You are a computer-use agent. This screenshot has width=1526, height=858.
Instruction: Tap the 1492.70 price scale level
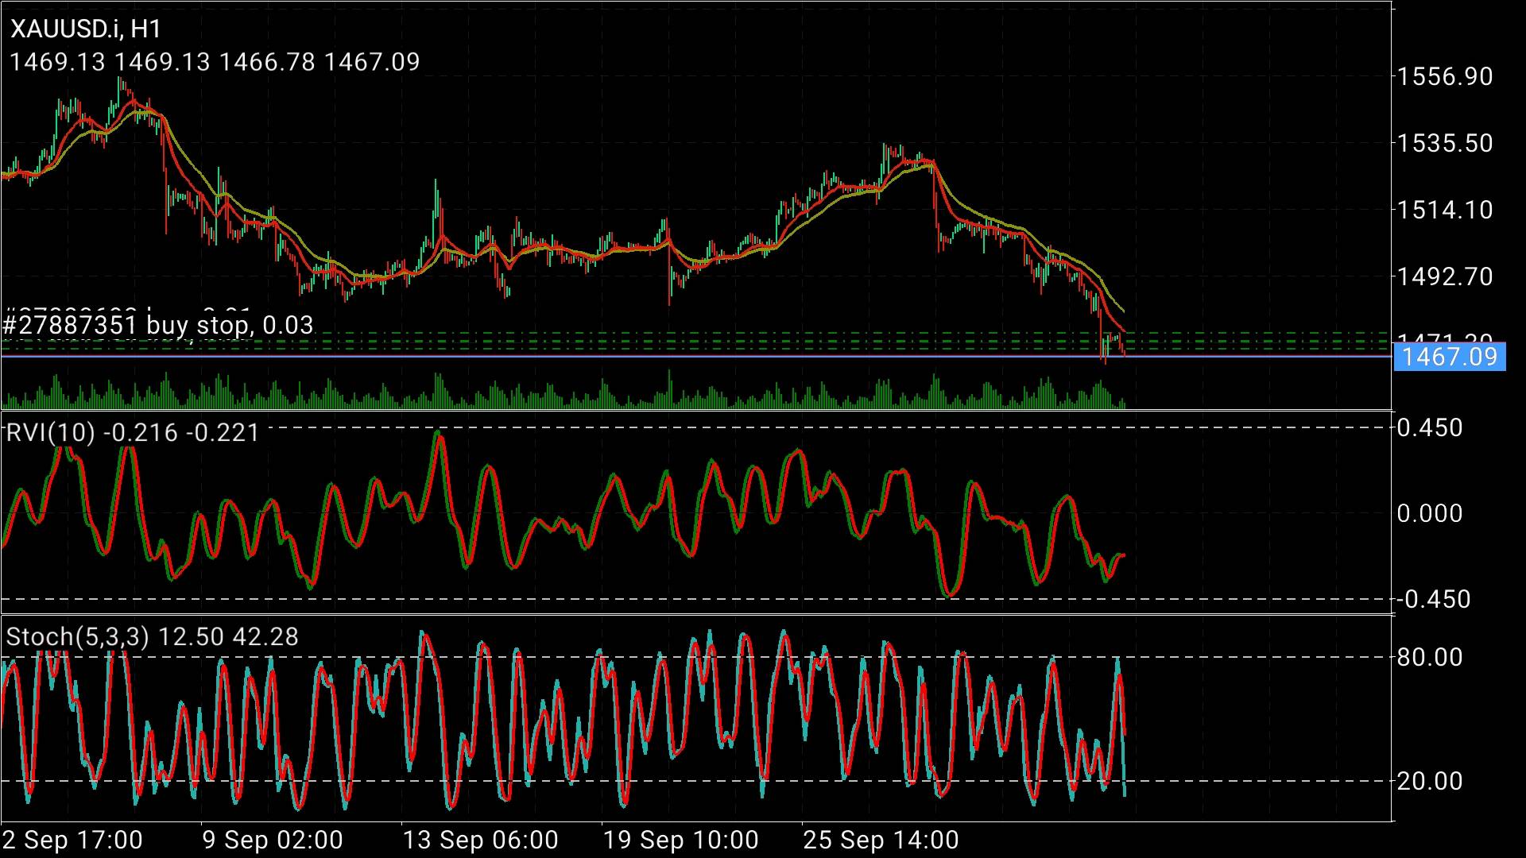pyautogui.click(x=1445, y=277)
